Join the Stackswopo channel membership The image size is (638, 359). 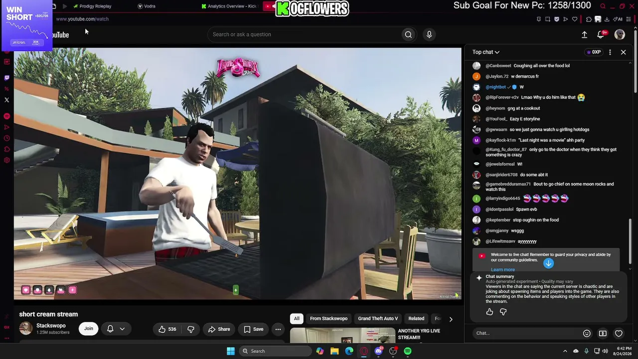(89, 329)
